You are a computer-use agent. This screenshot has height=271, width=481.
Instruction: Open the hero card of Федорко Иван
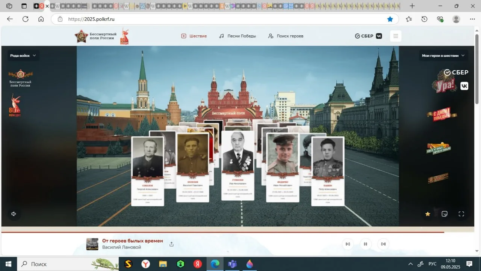(x=283, y=168)
